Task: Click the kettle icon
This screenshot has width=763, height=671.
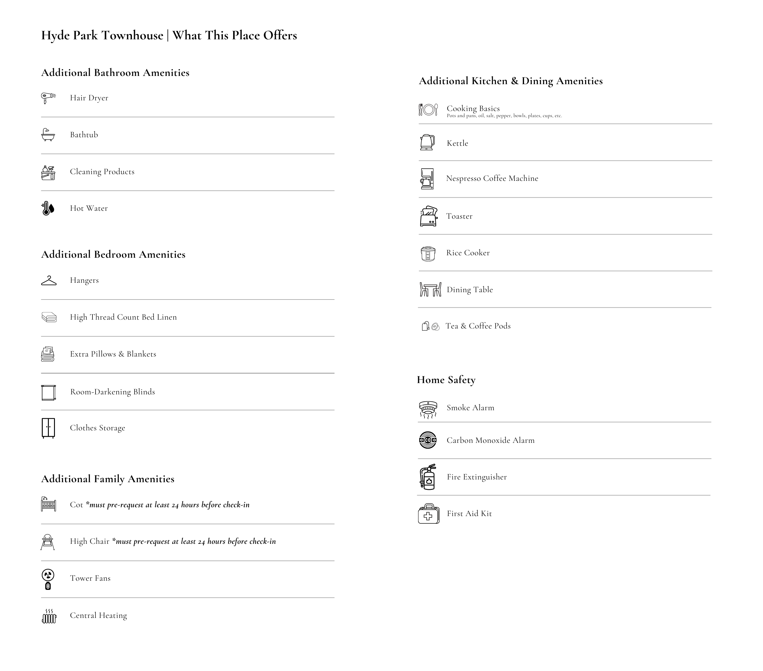Action: pyautogui.click(x=427, y=142)
